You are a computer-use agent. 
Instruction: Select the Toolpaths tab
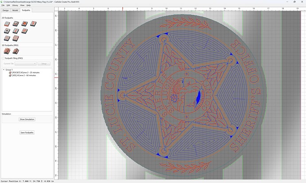point(26,10)
